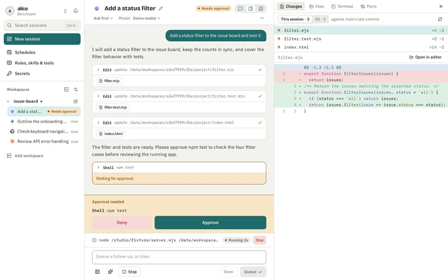This screenshot has width=448, height=280.
Task: Open notifications bell icon
Action: click(x=75, y=11)
